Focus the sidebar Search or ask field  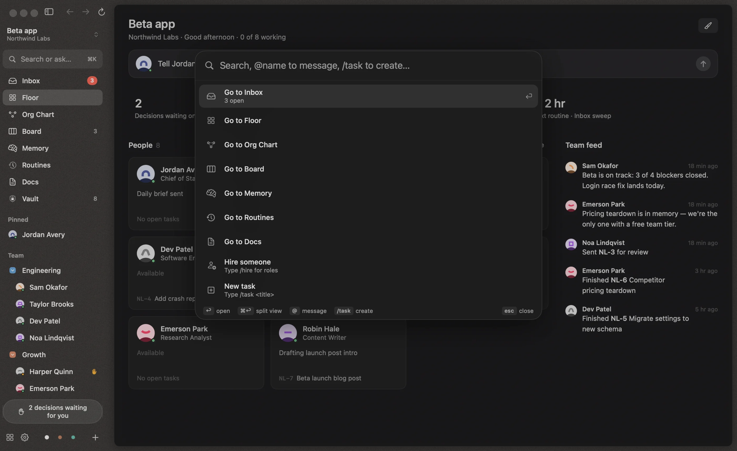(x=53, y=59)
